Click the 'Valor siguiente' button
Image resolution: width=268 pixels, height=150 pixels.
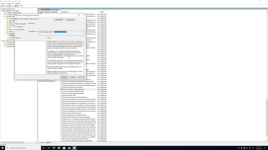[70, 20]
